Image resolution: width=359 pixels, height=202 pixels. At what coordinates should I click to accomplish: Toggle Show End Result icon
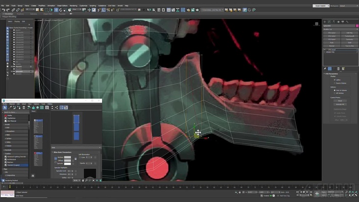(330, 69)
